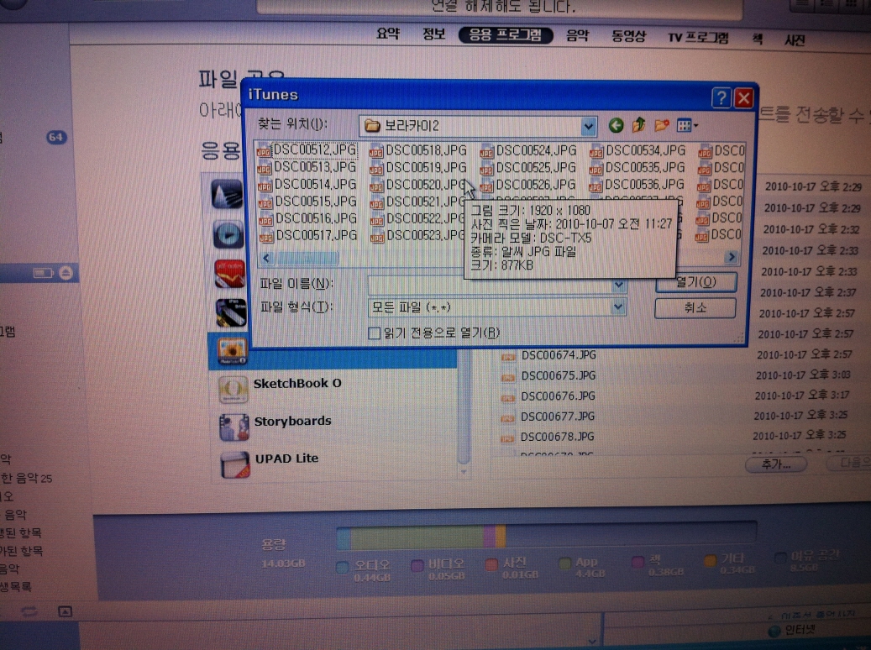This screenshot has width=871, height=650.
Task: Focus the 파일 이름 text field
Action: 490,285
